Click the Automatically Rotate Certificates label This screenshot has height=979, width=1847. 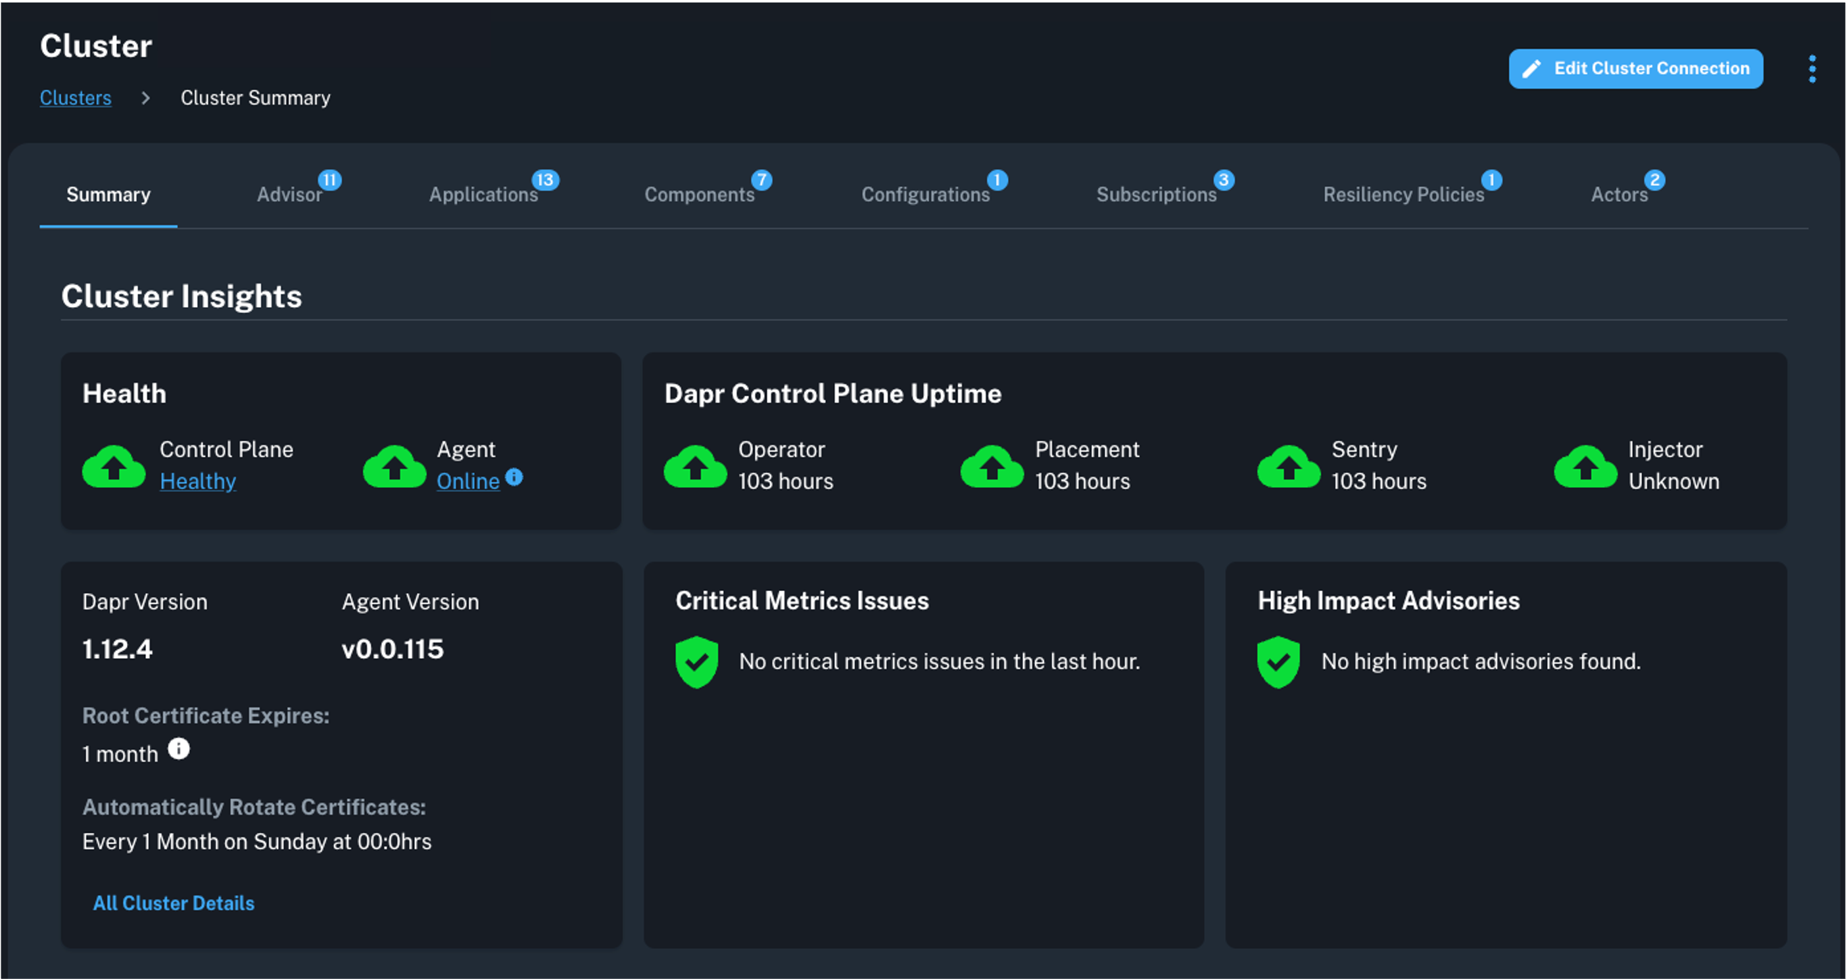click(254, 807)
